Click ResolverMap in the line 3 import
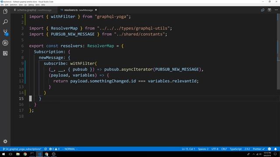 [x=64, y=28]
